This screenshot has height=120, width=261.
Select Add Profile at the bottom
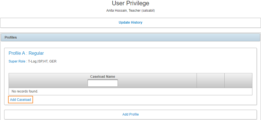[130, 114]
